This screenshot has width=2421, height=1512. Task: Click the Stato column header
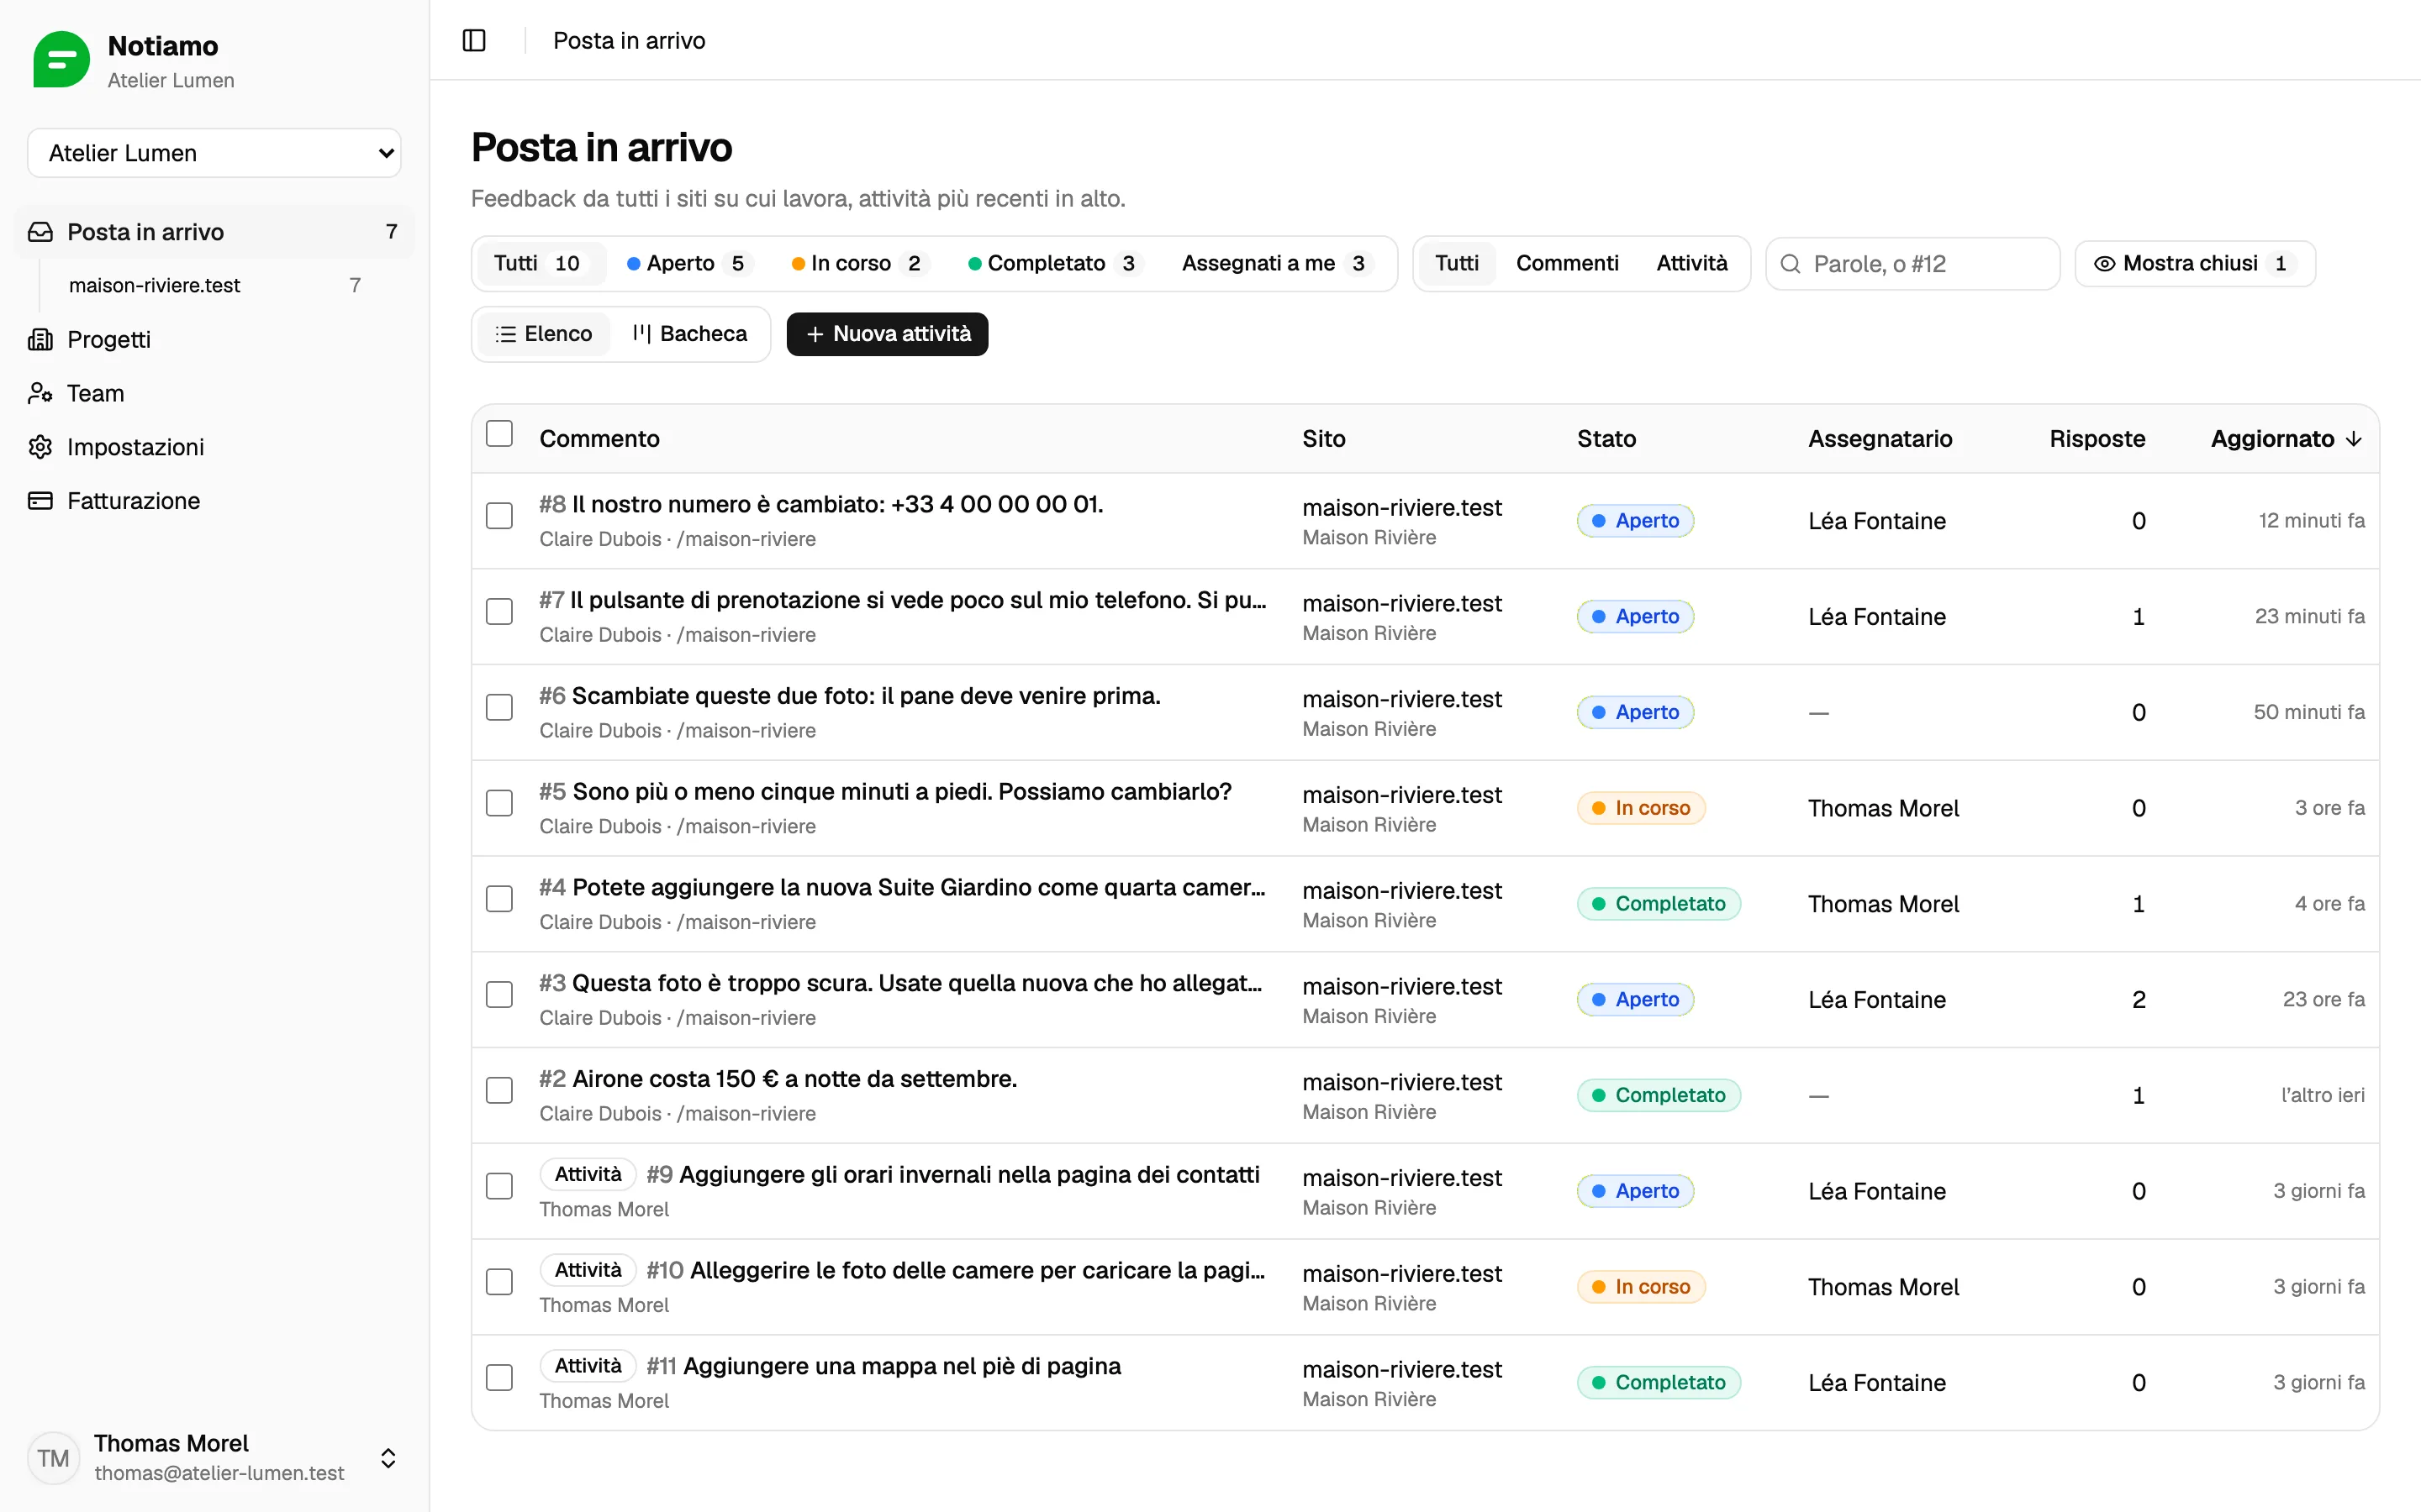pyautogui.click(x=1606, y=439)
